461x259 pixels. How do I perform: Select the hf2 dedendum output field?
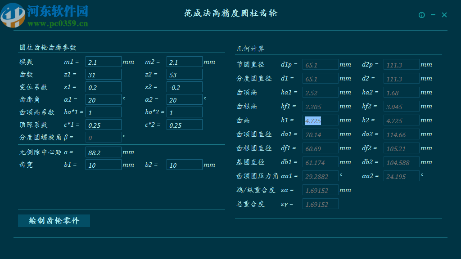click(401, 106)
